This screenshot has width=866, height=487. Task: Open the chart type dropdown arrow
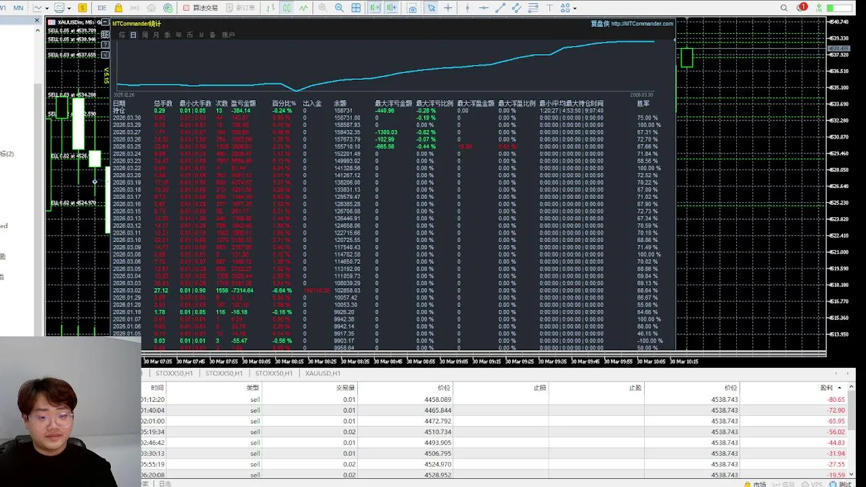point(47,8)
